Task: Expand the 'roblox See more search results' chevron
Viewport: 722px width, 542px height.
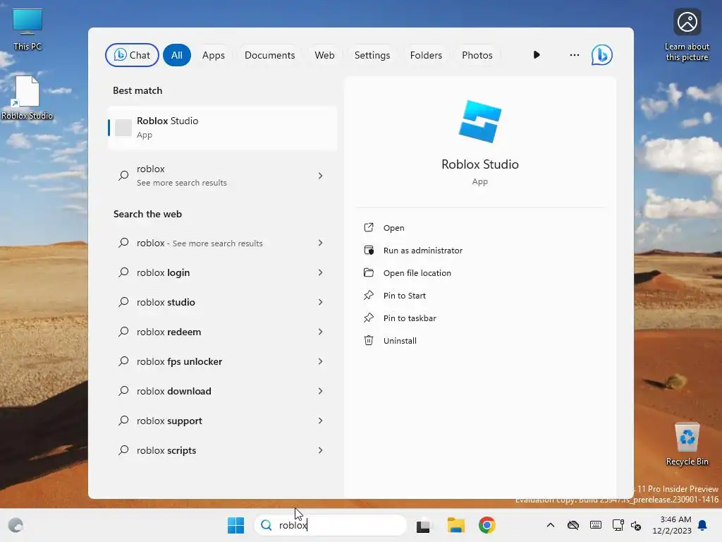Action: pyautogui.click(x=321, y=176)
